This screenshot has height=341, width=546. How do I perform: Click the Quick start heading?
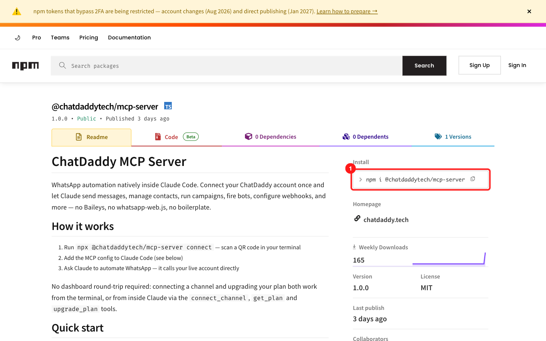pos(78,328)
